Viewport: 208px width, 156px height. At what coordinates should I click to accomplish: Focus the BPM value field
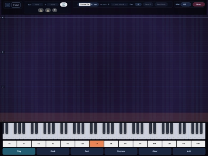point(186,4)
